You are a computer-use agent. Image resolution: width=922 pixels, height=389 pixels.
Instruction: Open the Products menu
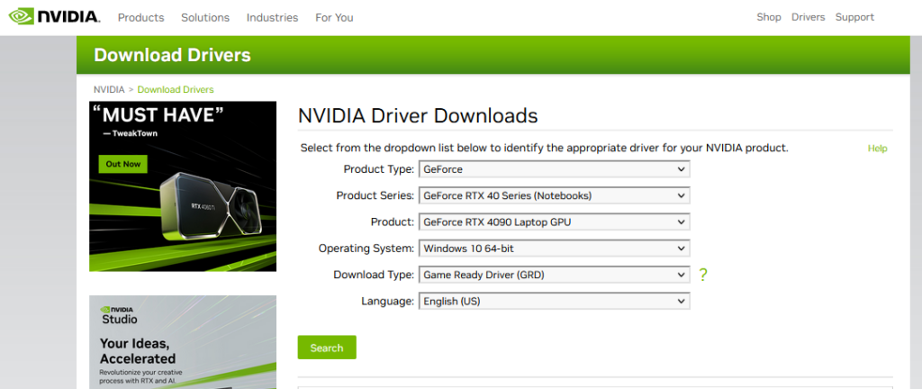141,18
